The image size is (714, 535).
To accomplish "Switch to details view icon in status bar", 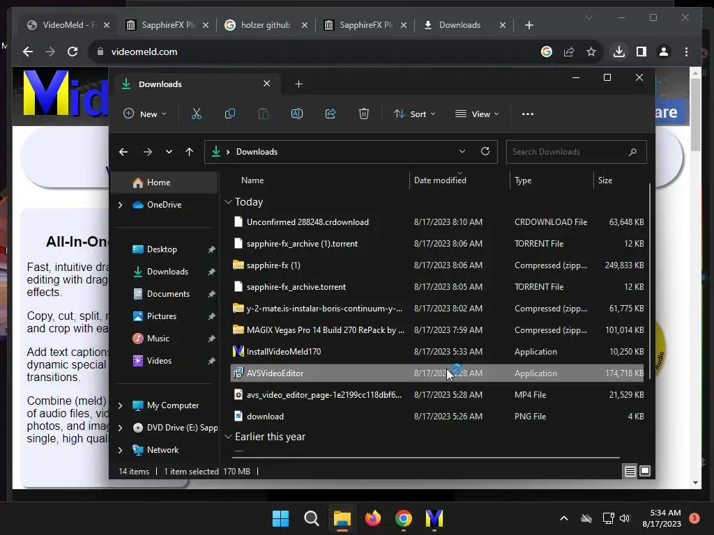I will click(x=630, y=472).
